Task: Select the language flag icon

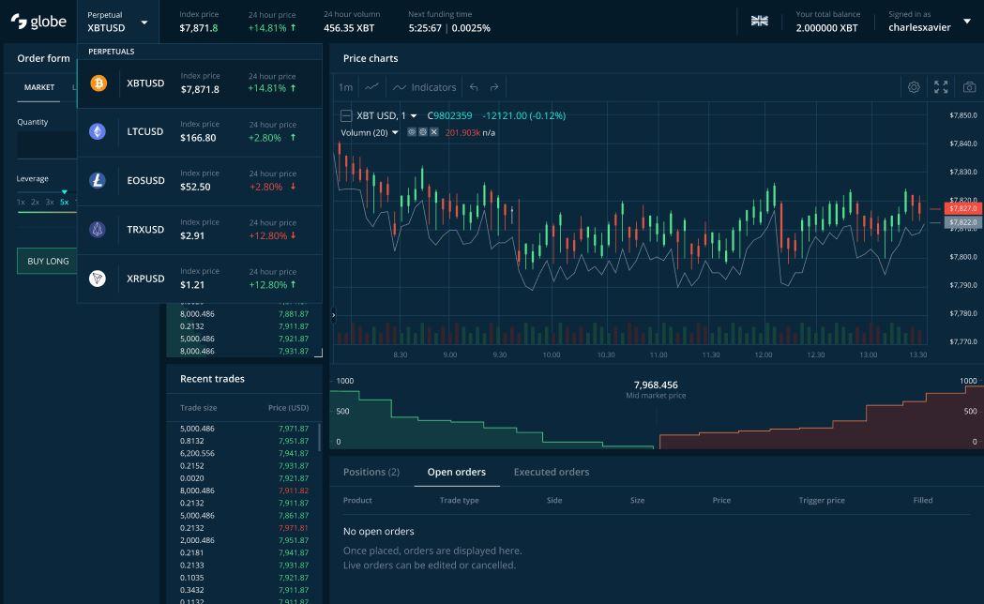Action: pyautogui.click(x=760, y=21)
